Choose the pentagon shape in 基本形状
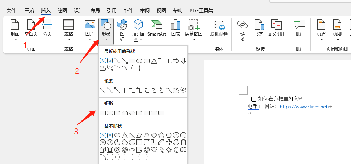Viewport: 351px width, 164px height. coord(161,135)
